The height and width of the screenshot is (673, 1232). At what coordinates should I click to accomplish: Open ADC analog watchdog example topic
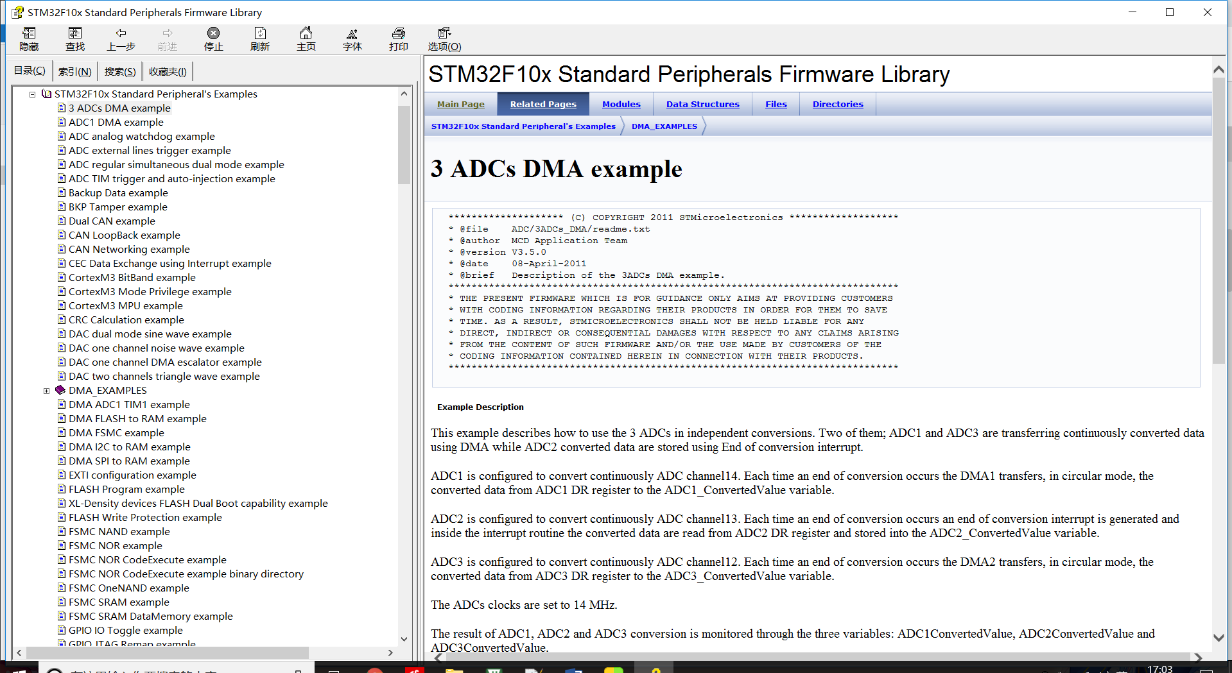(141, 136)
